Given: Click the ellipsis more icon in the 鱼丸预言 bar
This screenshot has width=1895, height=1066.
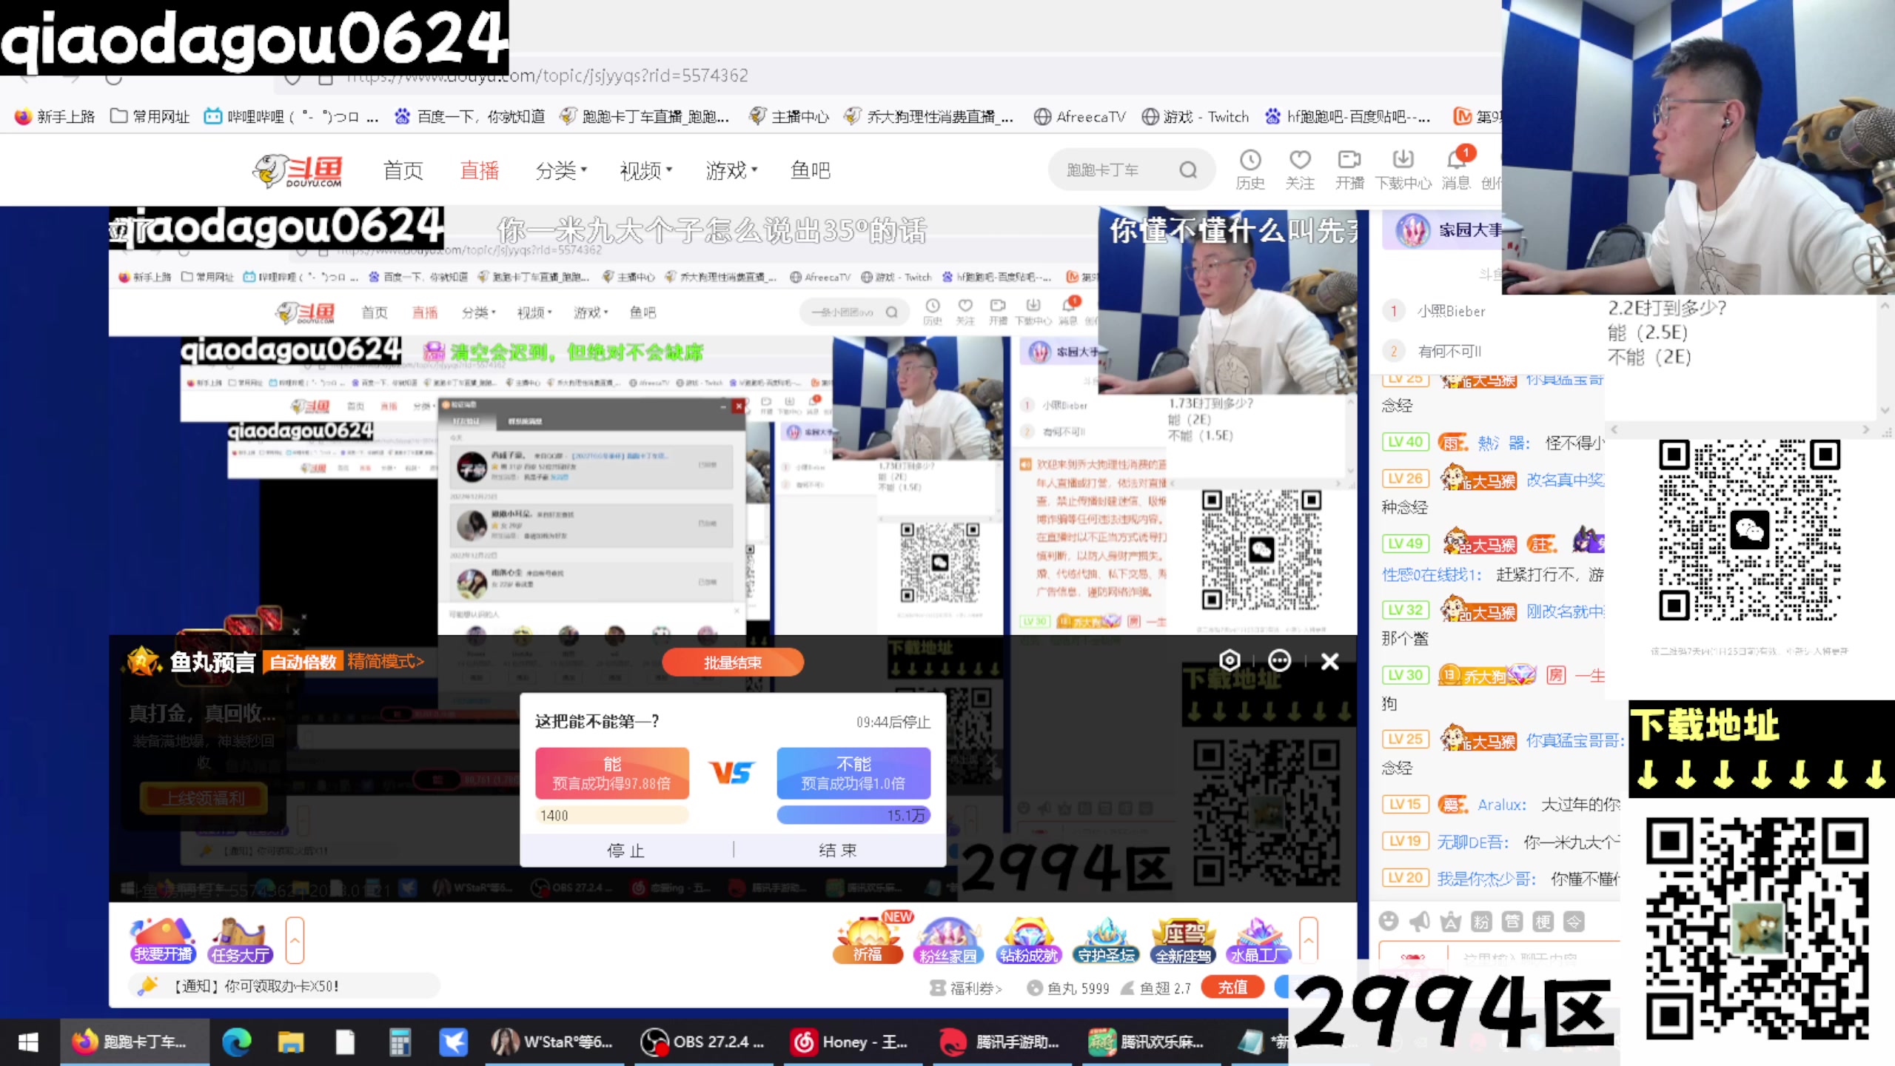Looking at the screenshot, I should 1279,660.
